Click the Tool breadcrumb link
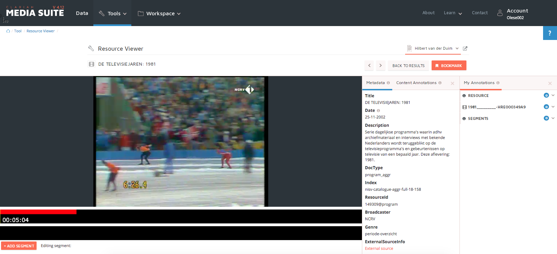557x254 pixels. [18, 31]
